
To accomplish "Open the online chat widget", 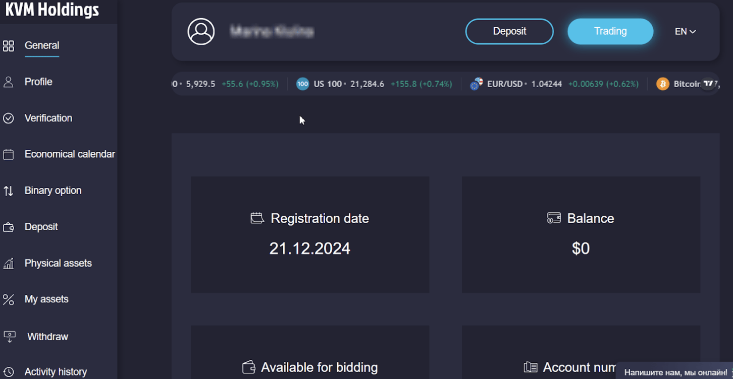I will (675, 372).
